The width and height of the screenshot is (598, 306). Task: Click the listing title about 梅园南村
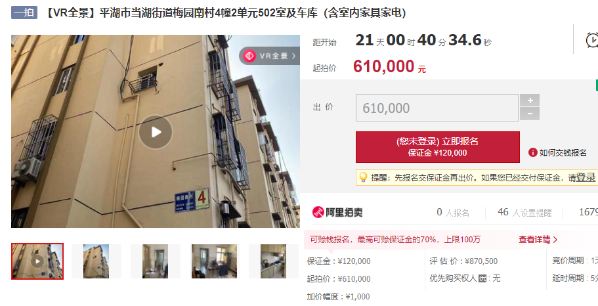tap(226, 12)
